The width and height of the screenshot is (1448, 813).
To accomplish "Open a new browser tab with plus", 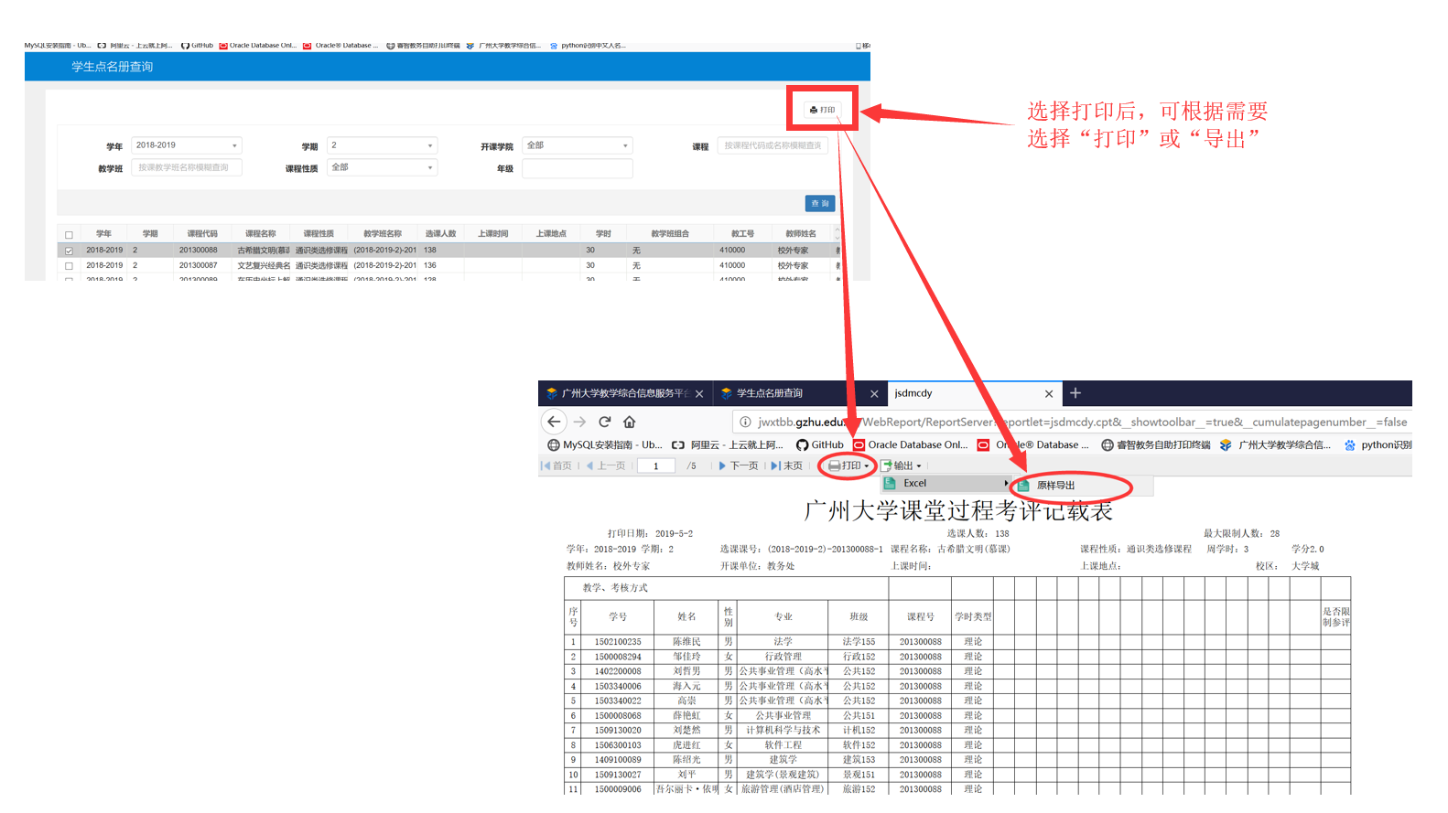I will tap(1075, 393).
